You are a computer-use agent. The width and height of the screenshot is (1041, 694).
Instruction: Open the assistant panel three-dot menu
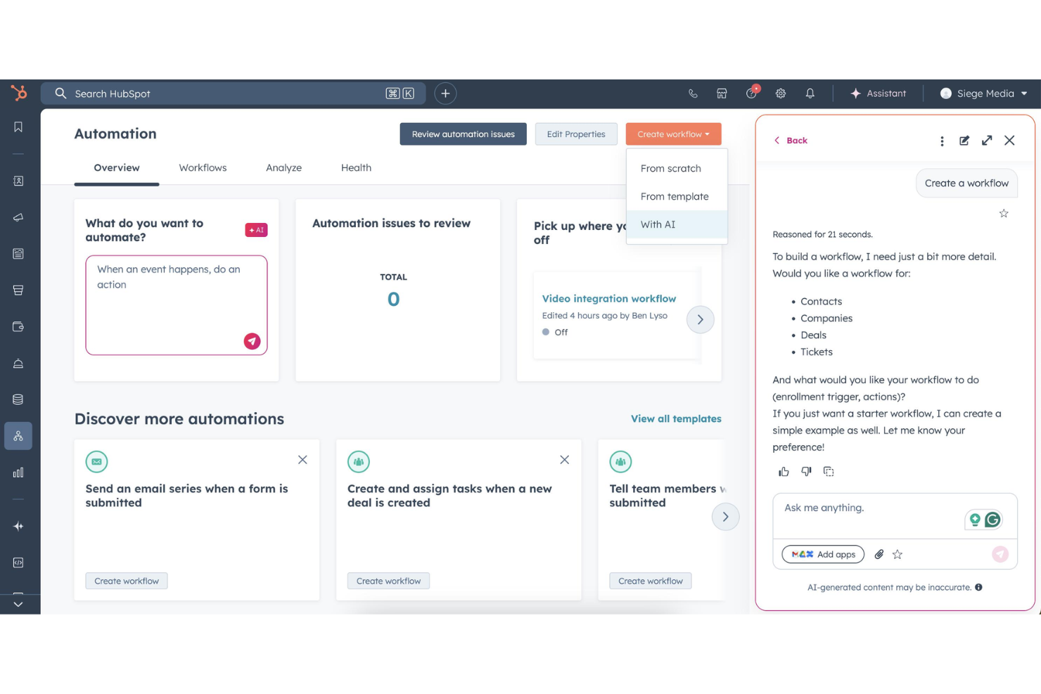(942, 141)
